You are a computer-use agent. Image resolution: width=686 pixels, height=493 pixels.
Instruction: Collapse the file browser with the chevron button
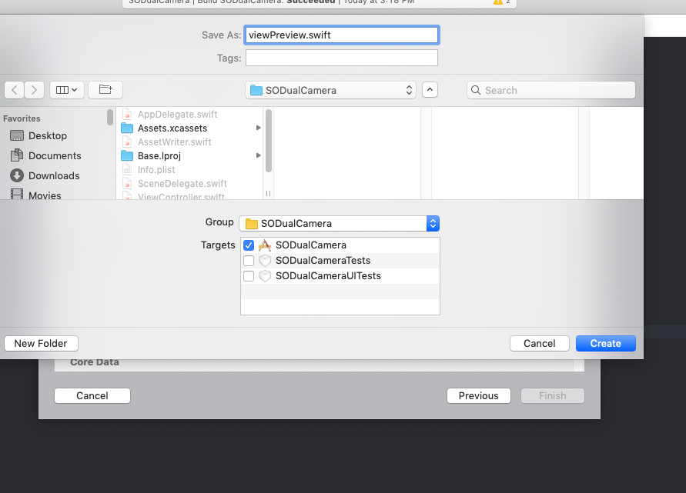tap(430, 90)
